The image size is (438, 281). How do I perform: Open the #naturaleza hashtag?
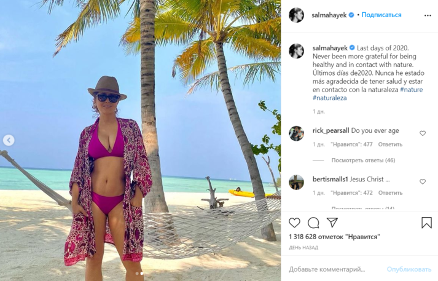[330, 98]
